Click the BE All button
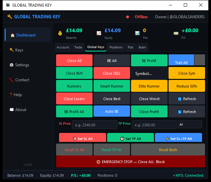The height and width of the screenshot is (182, 211). [x=112, y=60]
